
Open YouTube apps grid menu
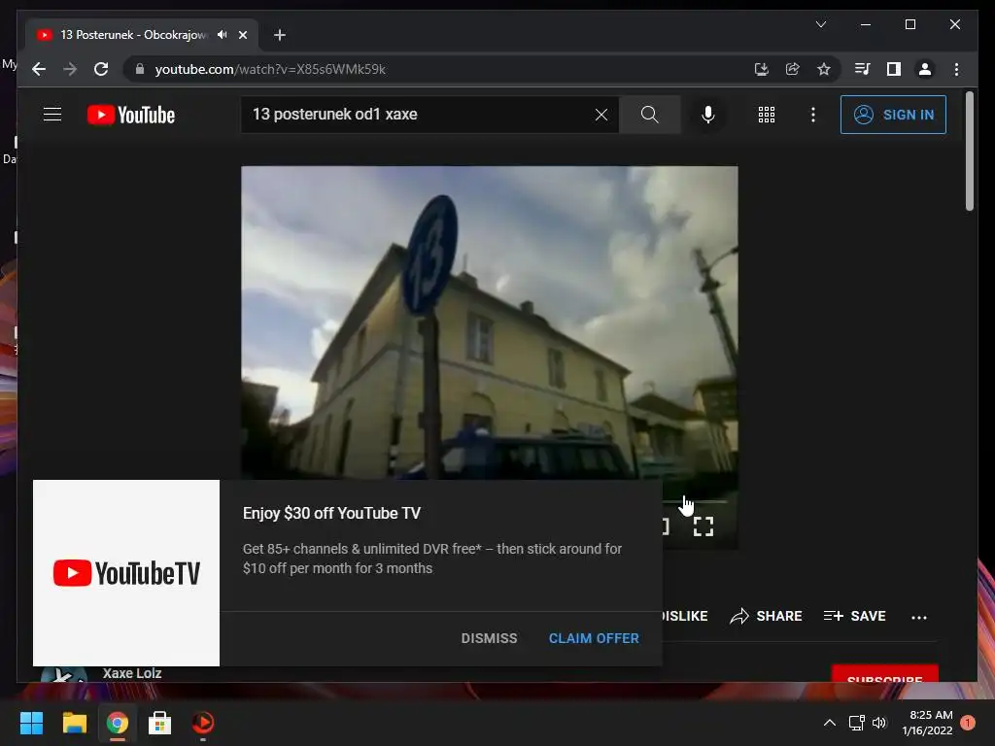(766, 115)
